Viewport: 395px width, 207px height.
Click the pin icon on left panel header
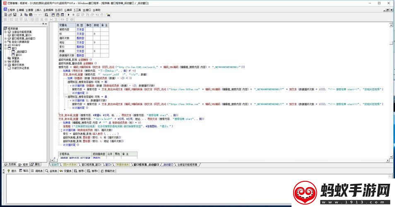pyautogui.click(x=43, y=24)
